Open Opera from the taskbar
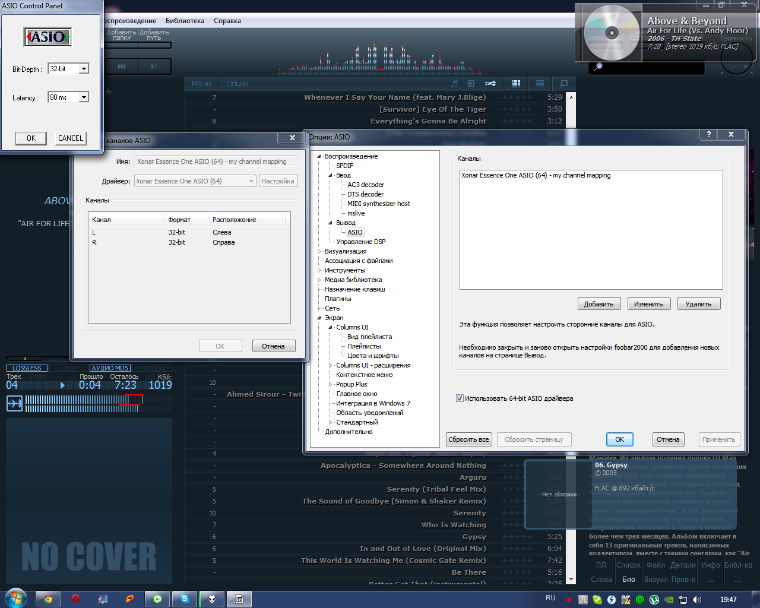The height and width of the screenshot is (608, 760). [75, 599]
